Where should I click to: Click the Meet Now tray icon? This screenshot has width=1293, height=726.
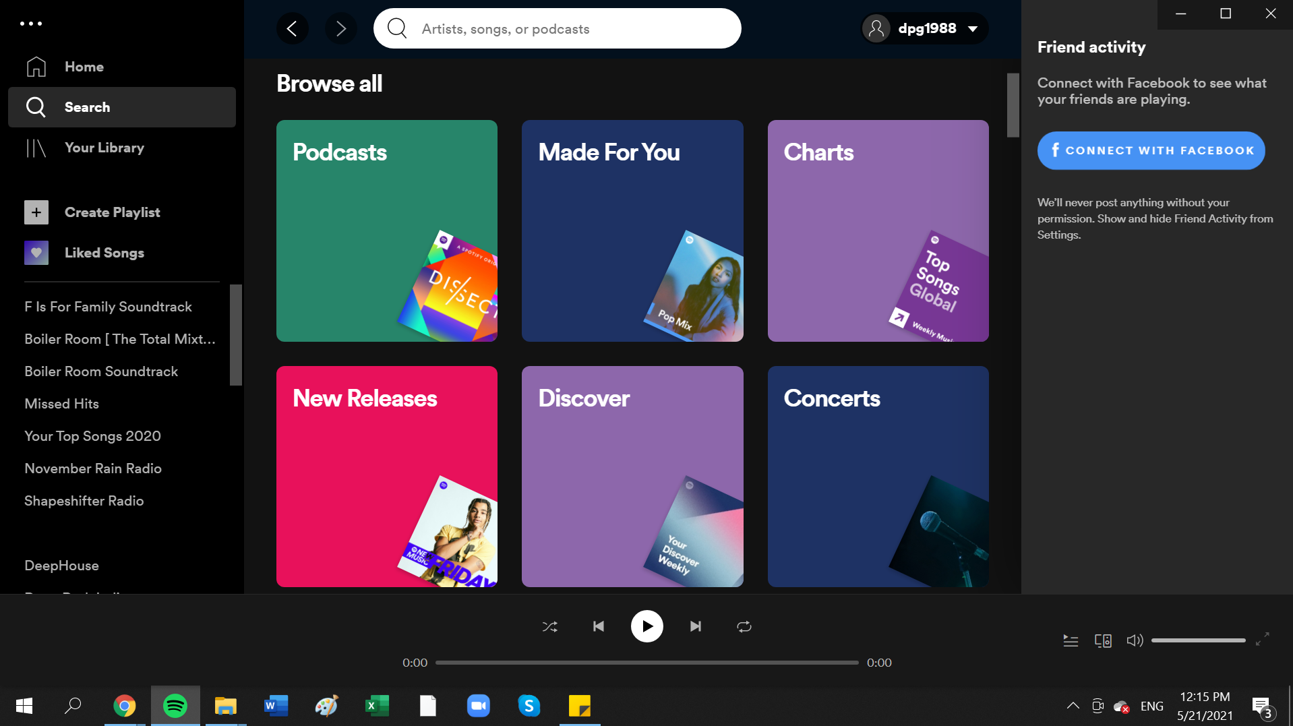tap(1097, 706)
